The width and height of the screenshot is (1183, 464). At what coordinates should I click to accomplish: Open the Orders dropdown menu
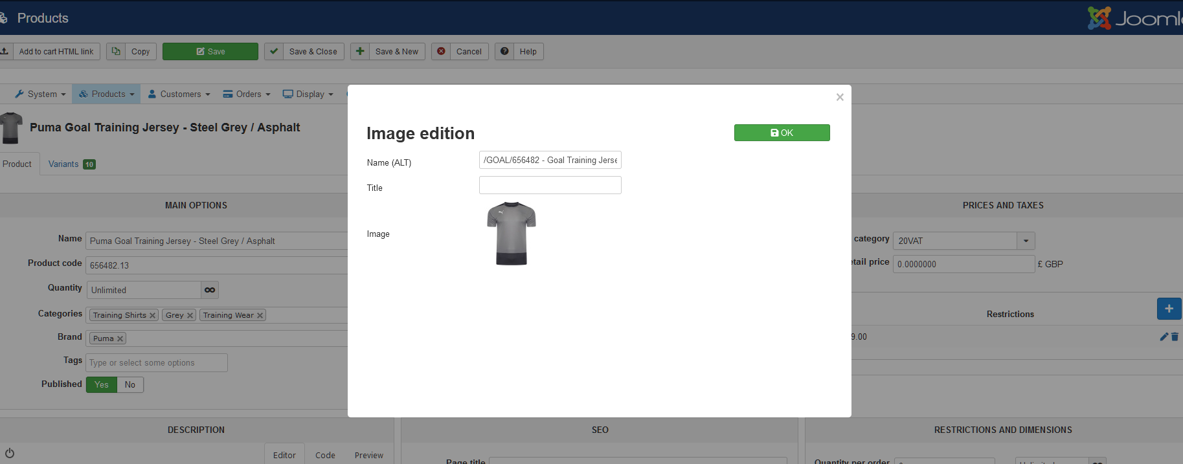point(247,94)
